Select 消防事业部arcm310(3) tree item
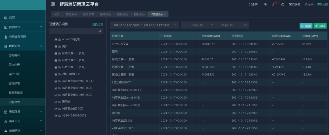 click(77, 95)
